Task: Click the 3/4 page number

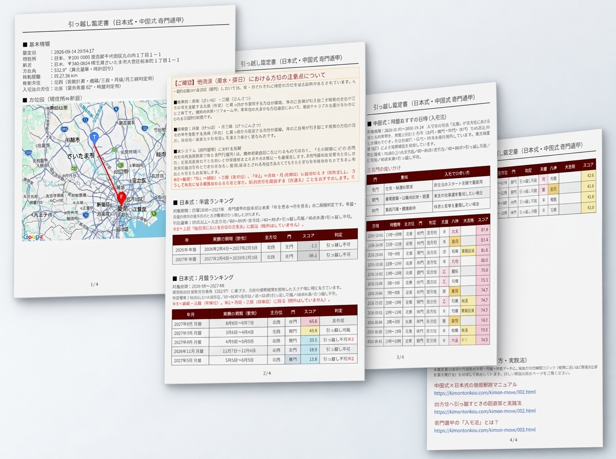Action: click(400, 357)
